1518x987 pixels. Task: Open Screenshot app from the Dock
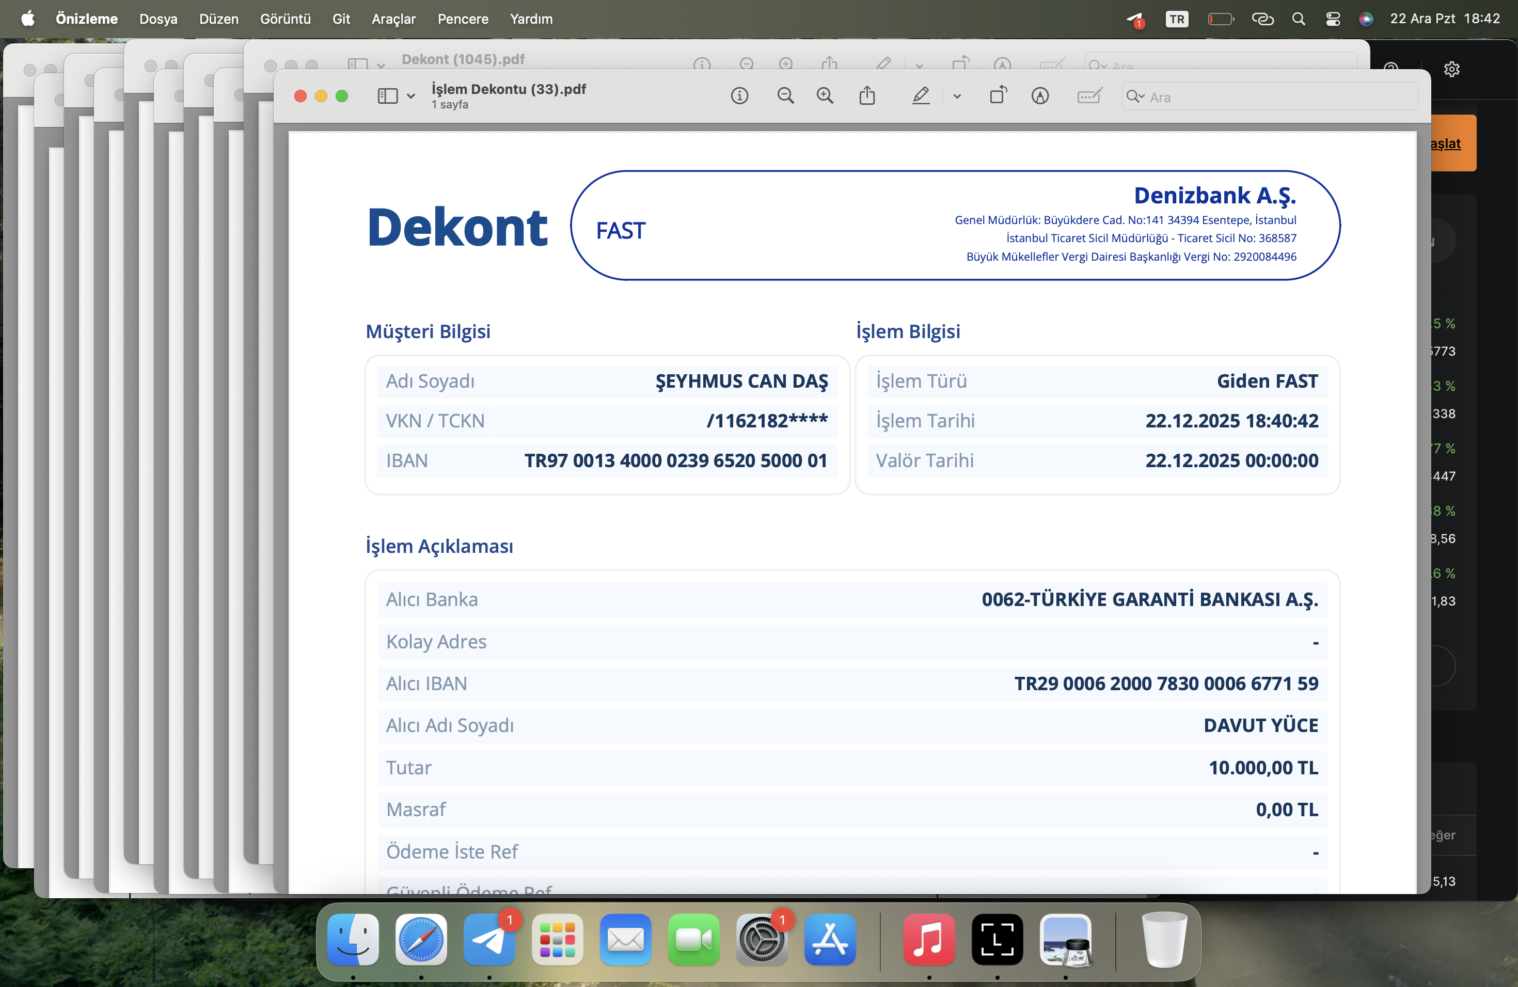pos(997,939)
